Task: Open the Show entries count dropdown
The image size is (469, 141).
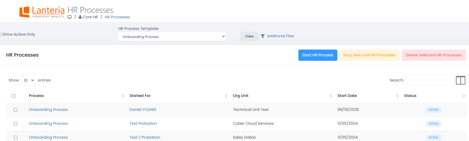Action: click(x=28, y=80)
